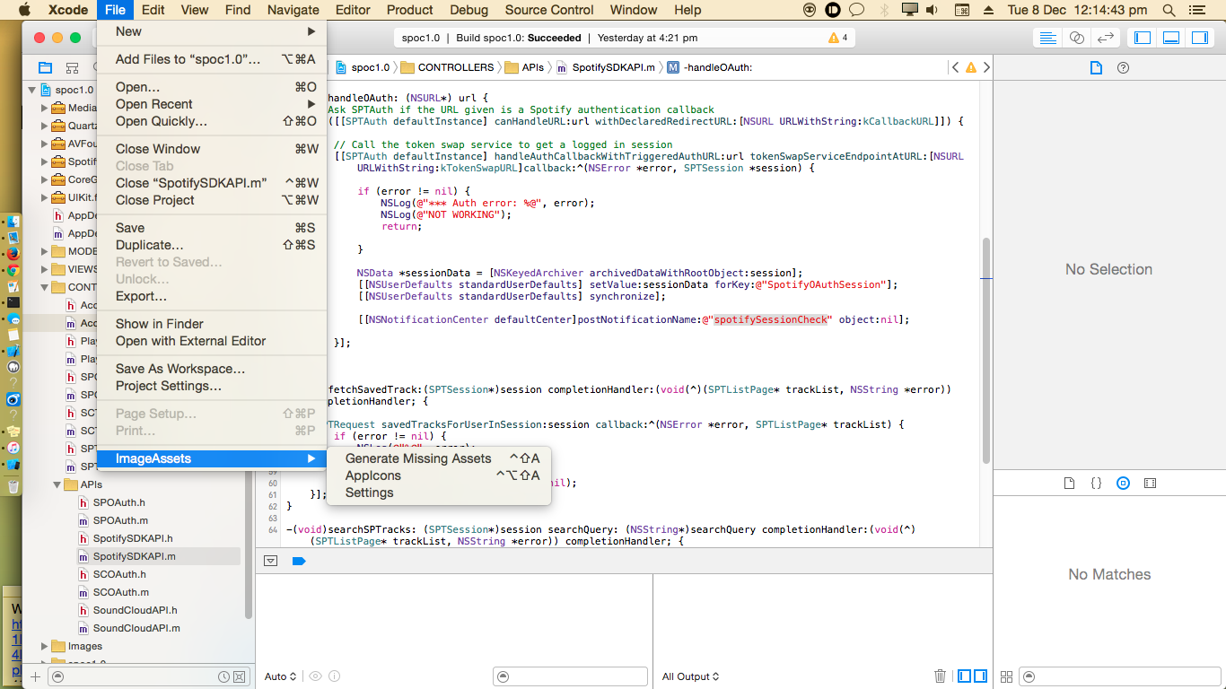Choose Open Quickly… from File menu
The width and height of the screenshot is (1226, 689).
(212, 121)
